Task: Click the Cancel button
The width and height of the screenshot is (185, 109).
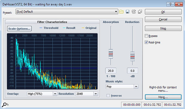Action: tap(163, 19)
